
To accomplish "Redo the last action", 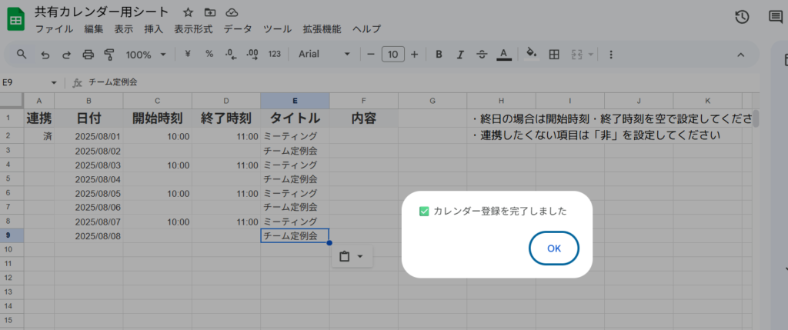I will pyautogui.click(x=66, y=55).
